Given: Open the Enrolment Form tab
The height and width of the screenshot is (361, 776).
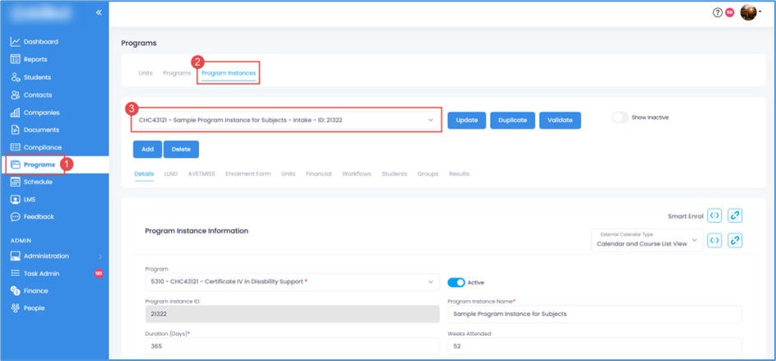Looking at the screenshot, I should pos(247,174).
